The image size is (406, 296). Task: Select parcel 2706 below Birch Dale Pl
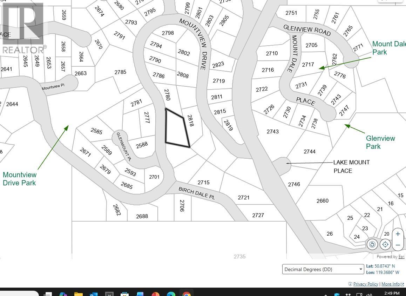[182, 205]
